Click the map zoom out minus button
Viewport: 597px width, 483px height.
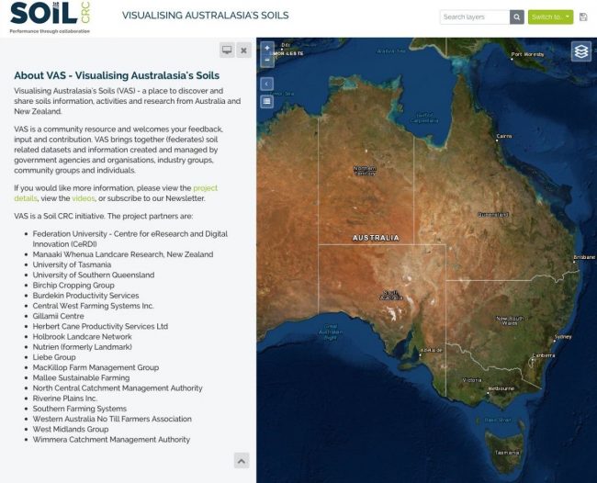click(267, 60)
